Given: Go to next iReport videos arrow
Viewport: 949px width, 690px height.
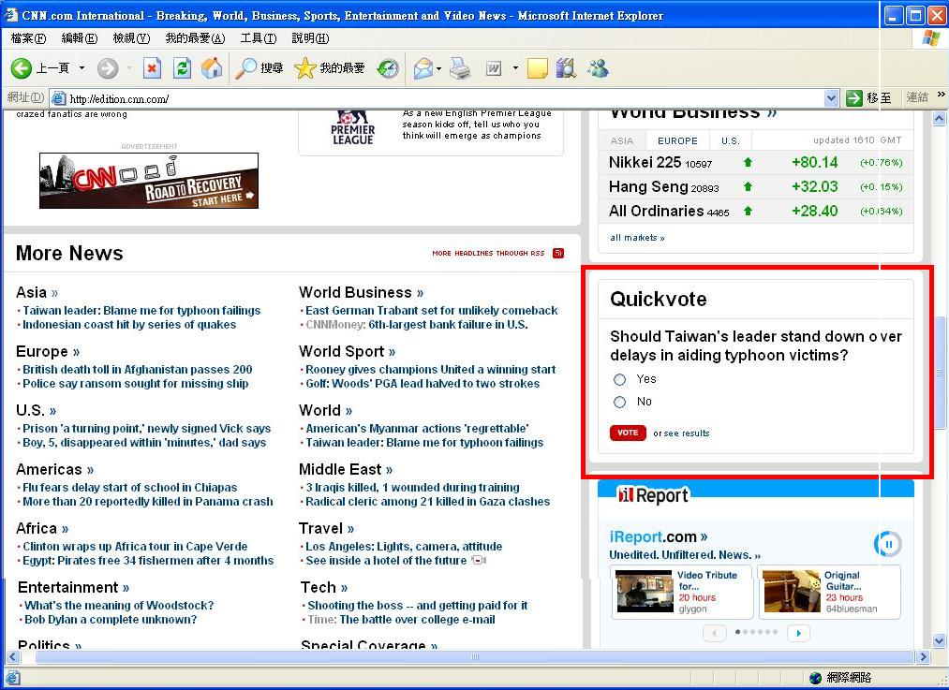Looking at the screenshot, I should pyautogui.click(x=798, y=633).
